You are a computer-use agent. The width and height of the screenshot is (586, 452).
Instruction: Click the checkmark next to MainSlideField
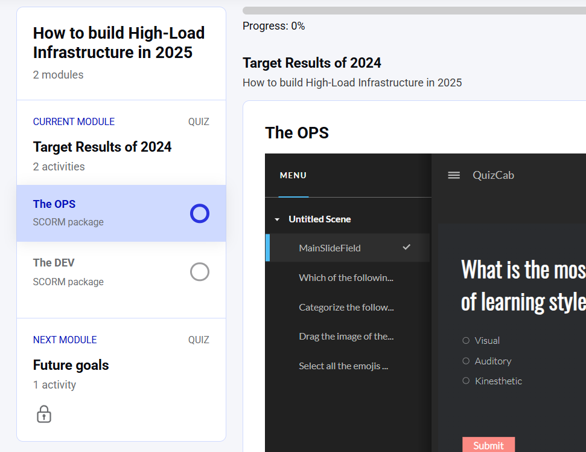(407, 247)
